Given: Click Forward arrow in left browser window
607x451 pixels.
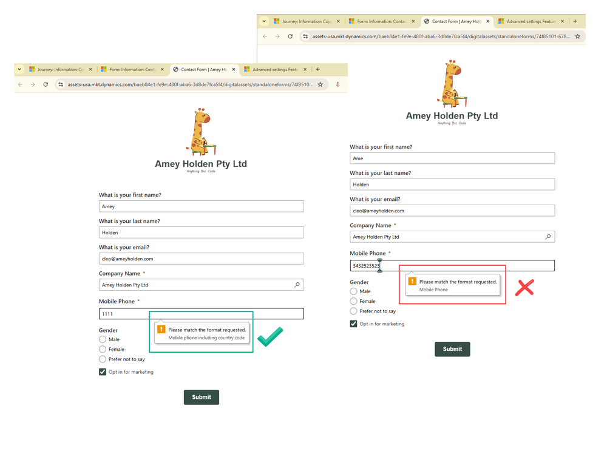Looking at the screenshot, I should pyautogui.click(x=33, y=84).
